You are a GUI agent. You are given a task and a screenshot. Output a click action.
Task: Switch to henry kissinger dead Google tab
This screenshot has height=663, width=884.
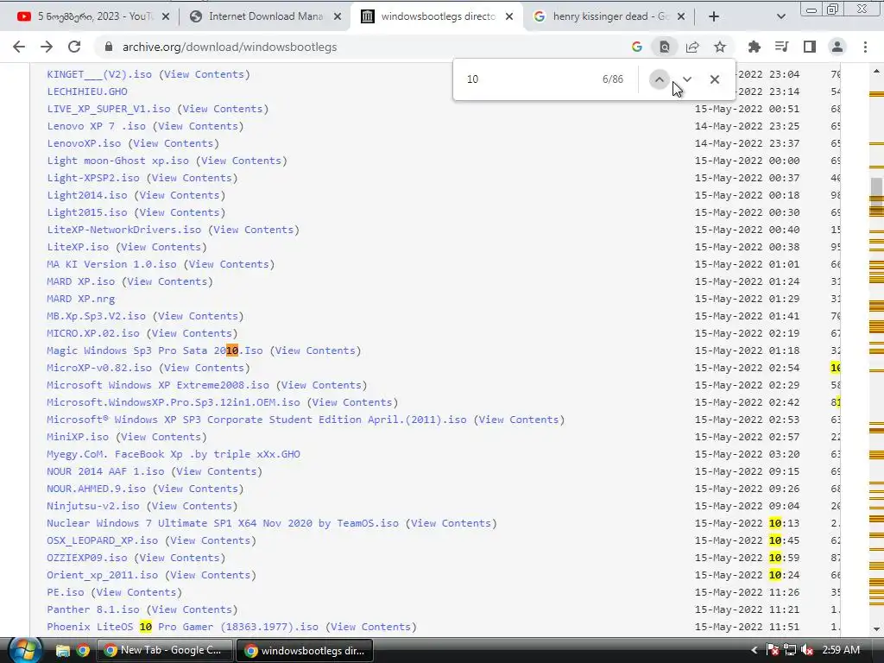tap(609, 17)
